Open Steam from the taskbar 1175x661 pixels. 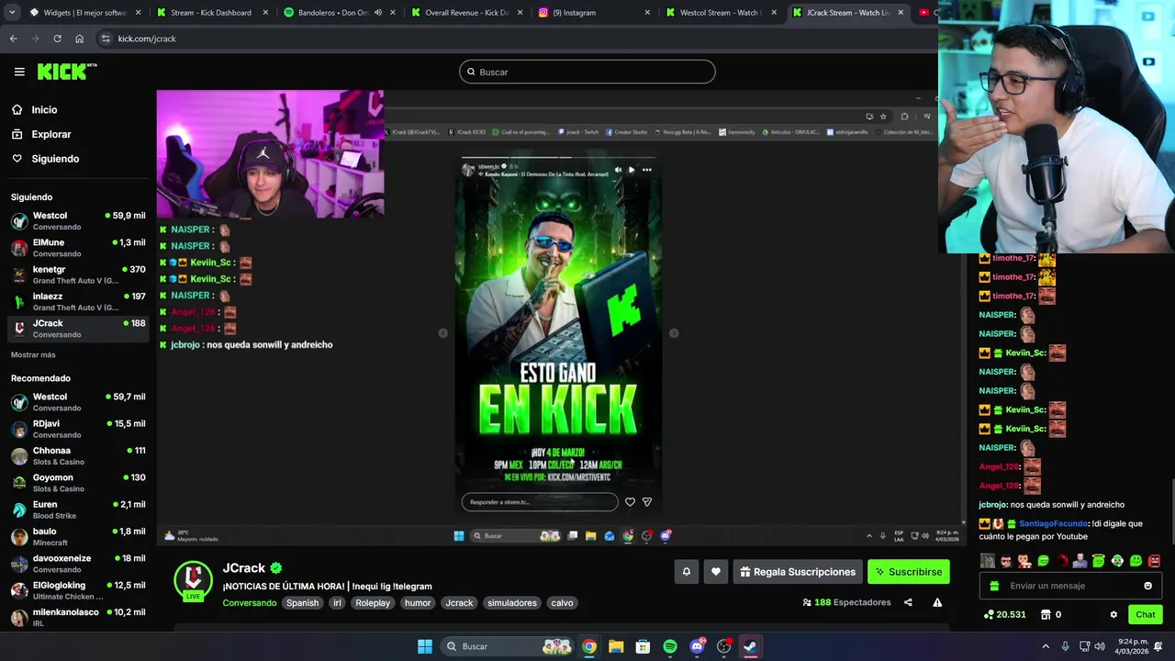click(x=750, y=646)
